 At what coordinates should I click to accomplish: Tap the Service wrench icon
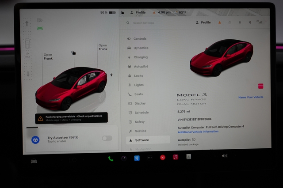click(130, 131)
